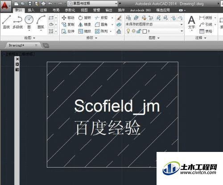Open the dropdown arrow next to Rectangle tool
Screen dimensions: 223x185
coord(56,18)
